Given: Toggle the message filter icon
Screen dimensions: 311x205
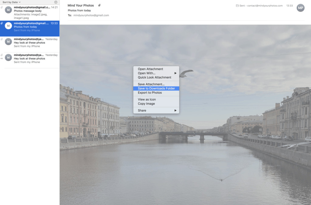Looking at the screenshot, I should click(x=56, y=2).
